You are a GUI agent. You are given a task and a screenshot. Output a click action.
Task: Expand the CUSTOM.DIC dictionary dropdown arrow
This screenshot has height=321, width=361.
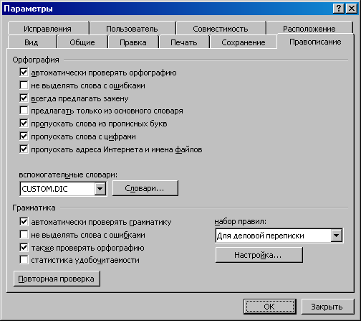click(x=100, y=189)
